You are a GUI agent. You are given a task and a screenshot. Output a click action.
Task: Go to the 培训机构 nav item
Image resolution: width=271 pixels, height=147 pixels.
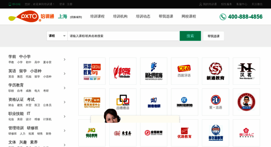(x=120, y=16)
